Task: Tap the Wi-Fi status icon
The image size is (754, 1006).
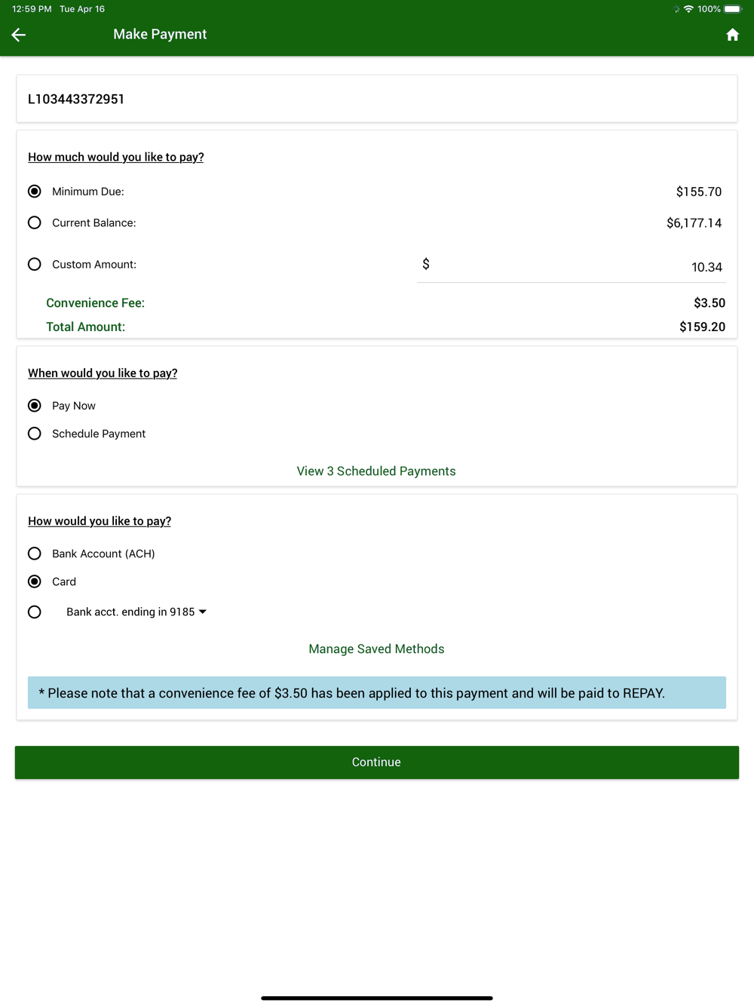Action: (x=688, y=9)
